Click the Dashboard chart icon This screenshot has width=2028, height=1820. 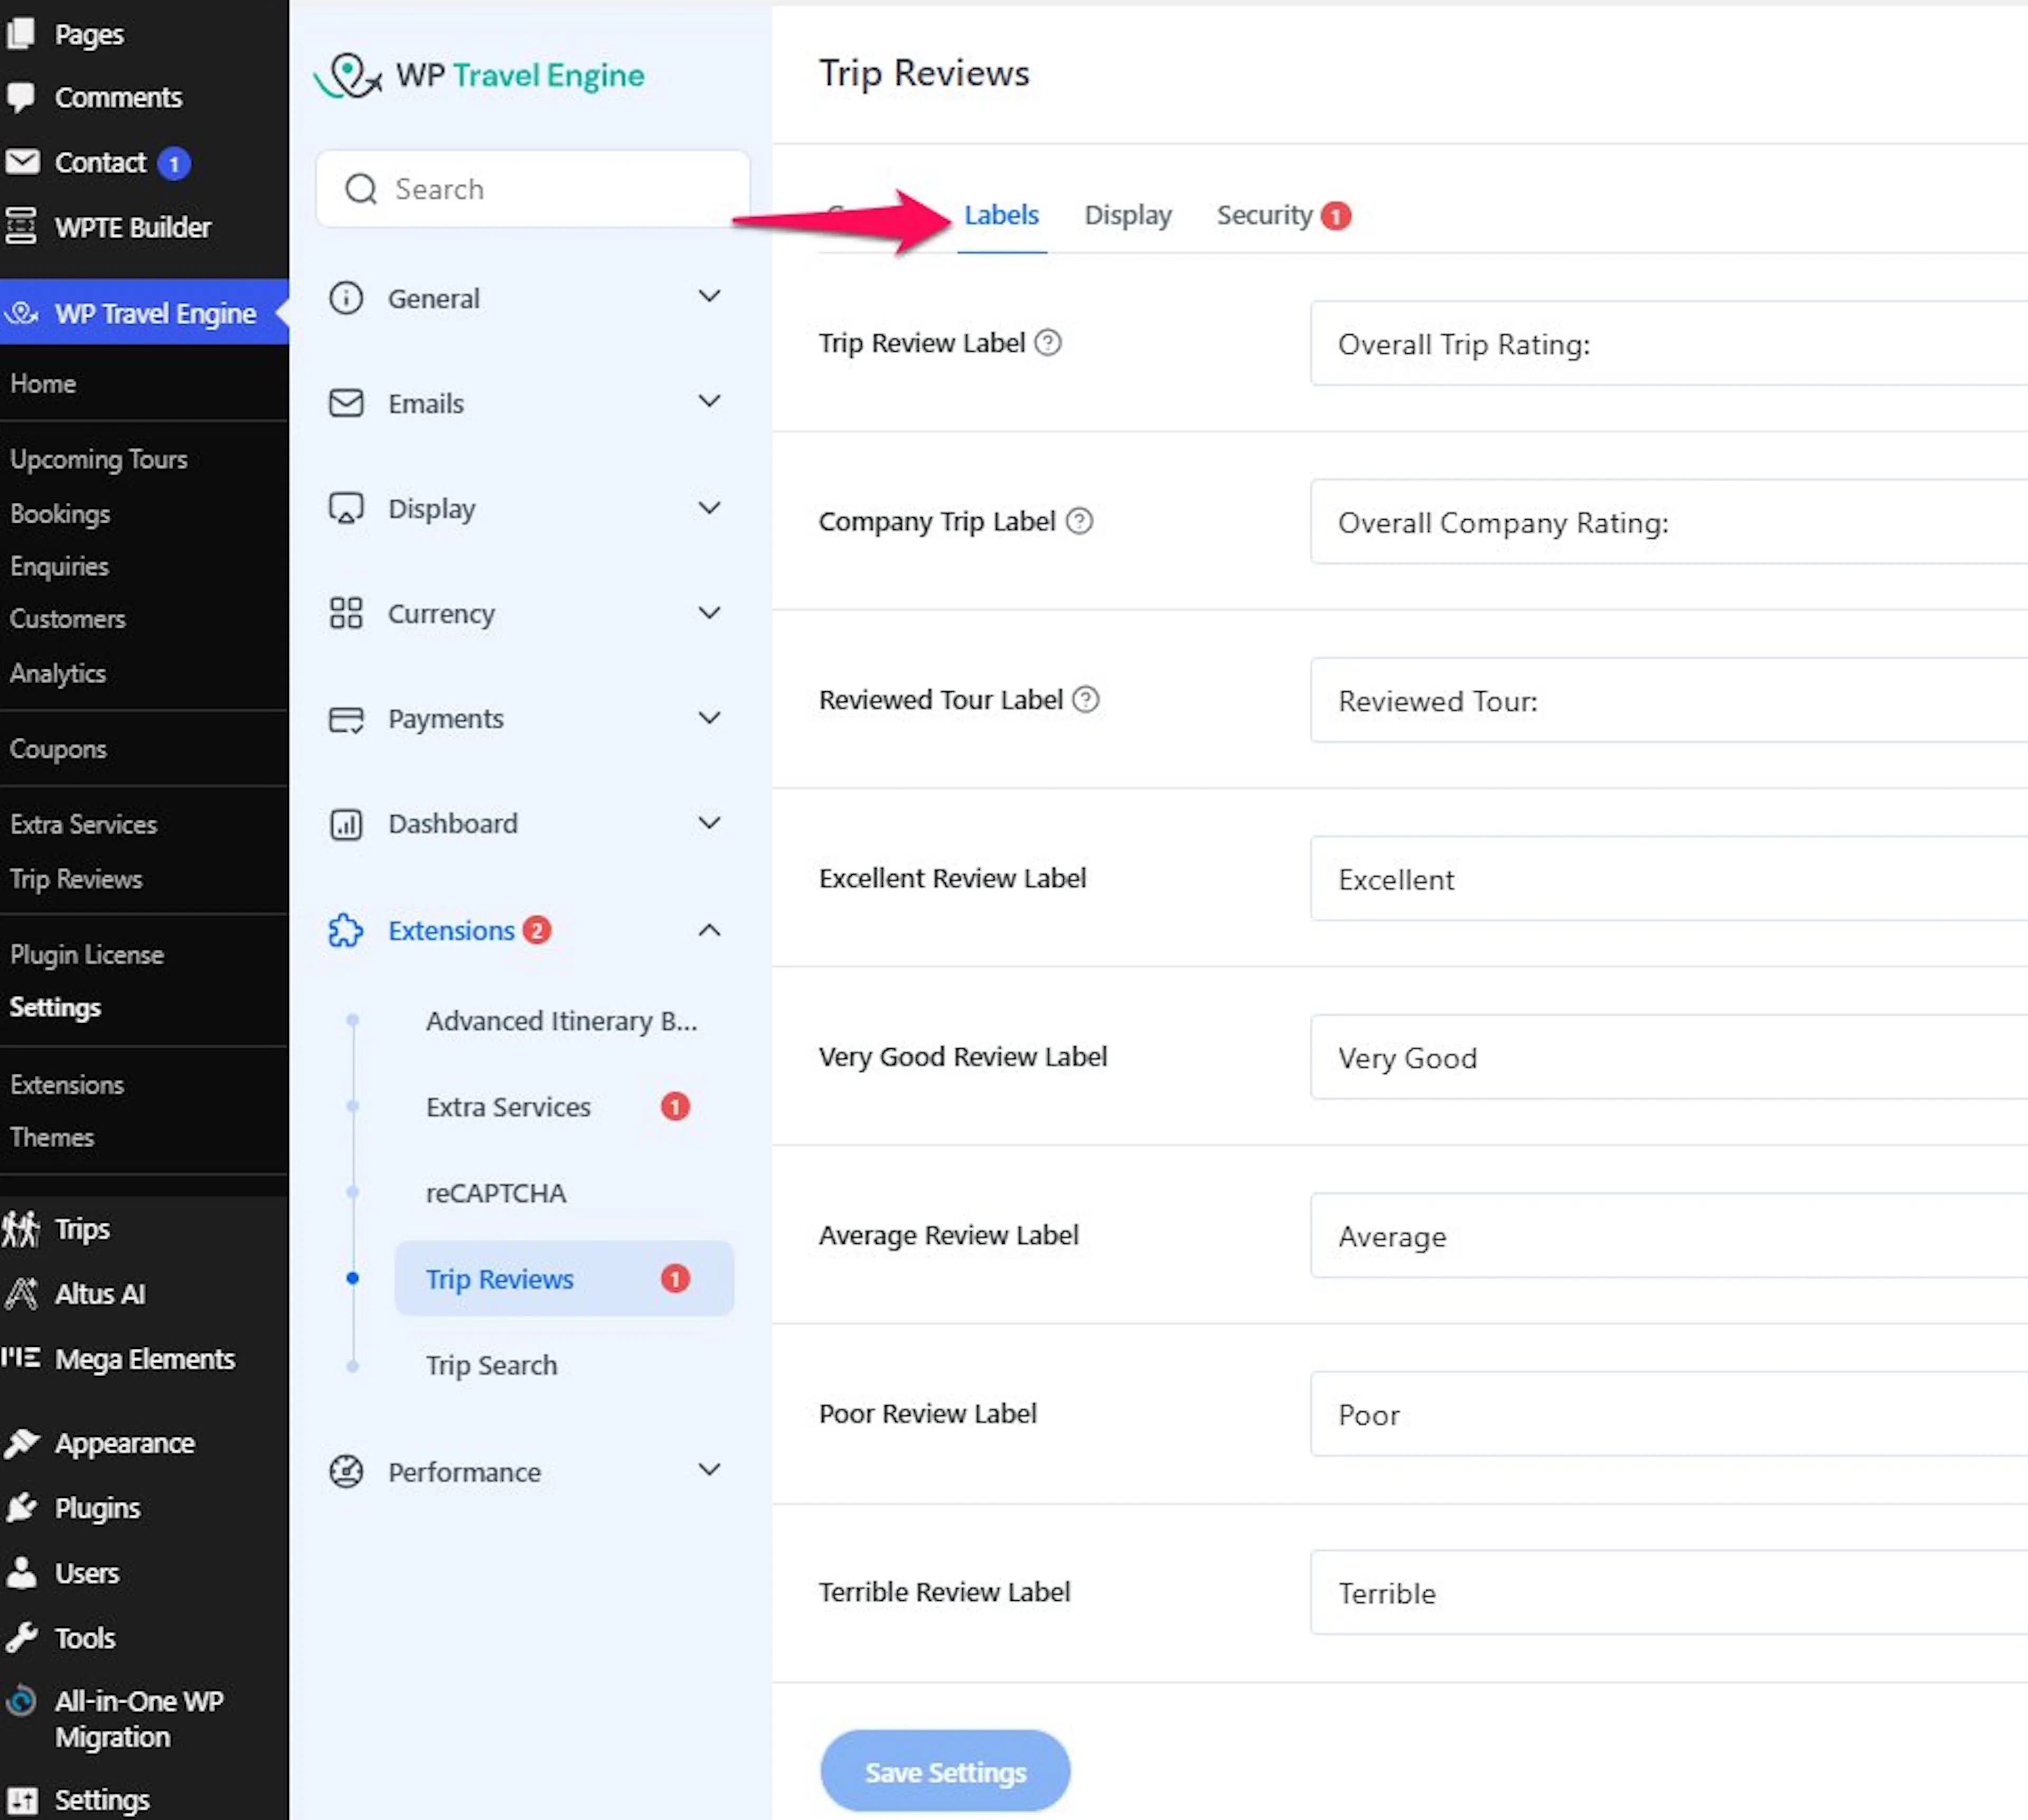click(x=346, y=824)
